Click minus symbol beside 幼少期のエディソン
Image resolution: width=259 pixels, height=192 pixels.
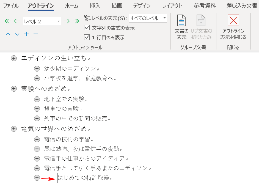click(x=37, y=68)
